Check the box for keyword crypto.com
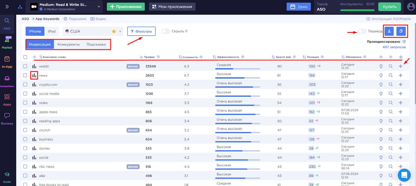416x186 pixels. coord(25,85)
